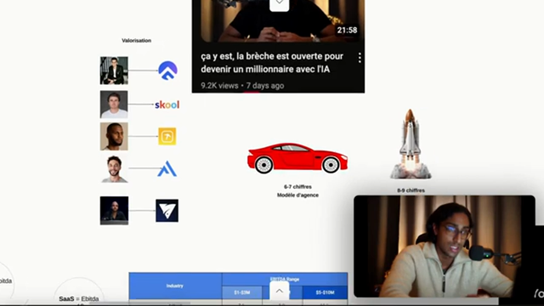Viewport: 544px width, 306px height.
Task: Click the space shuttle rocket image
Action: point(410,144)
